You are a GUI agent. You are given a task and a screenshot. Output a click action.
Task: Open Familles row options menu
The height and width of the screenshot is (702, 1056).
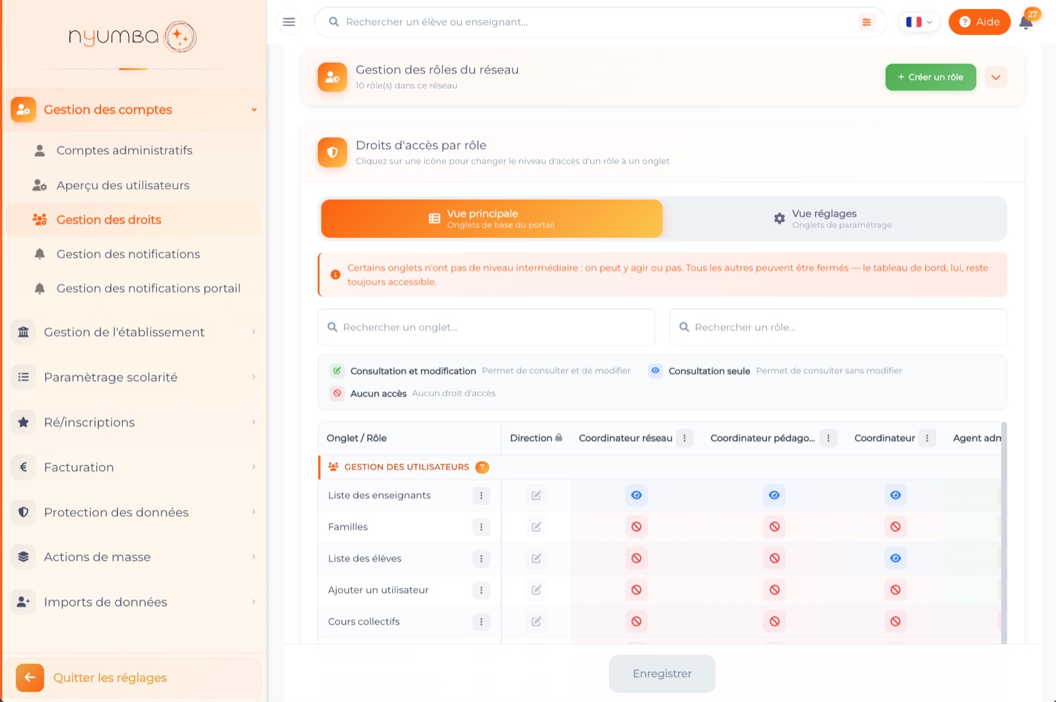pyautogui.click(x=481, y=527)
